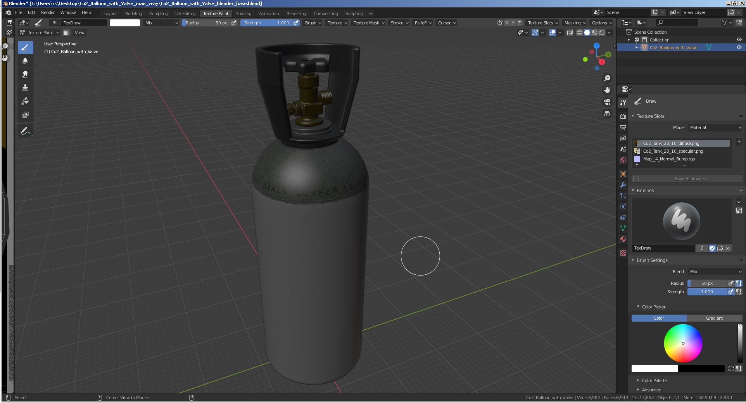Open the Object properties tab
The image size is (746, 403).
tap(623, 174)
